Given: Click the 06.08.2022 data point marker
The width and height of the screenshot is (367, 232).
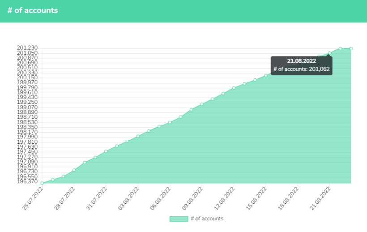Looking at the screenshot, I should coord(170,122).
